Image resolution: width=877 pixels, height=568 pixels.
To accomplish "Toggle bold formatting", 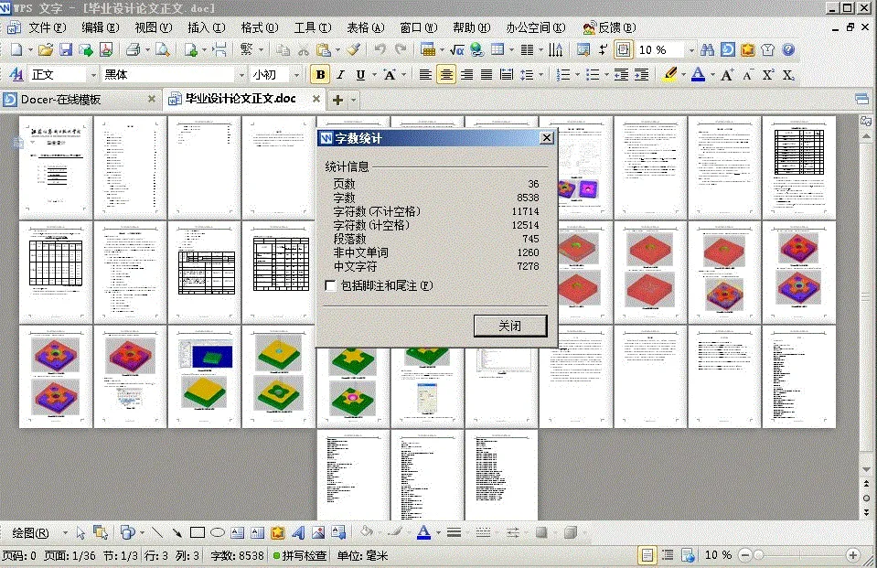I will [x=320, y=74].
